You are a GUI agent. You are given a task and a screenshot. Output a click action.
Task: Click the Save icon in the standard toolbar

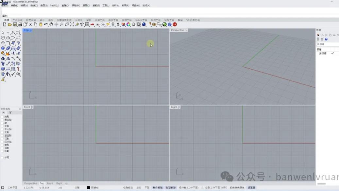pos(15,24)
